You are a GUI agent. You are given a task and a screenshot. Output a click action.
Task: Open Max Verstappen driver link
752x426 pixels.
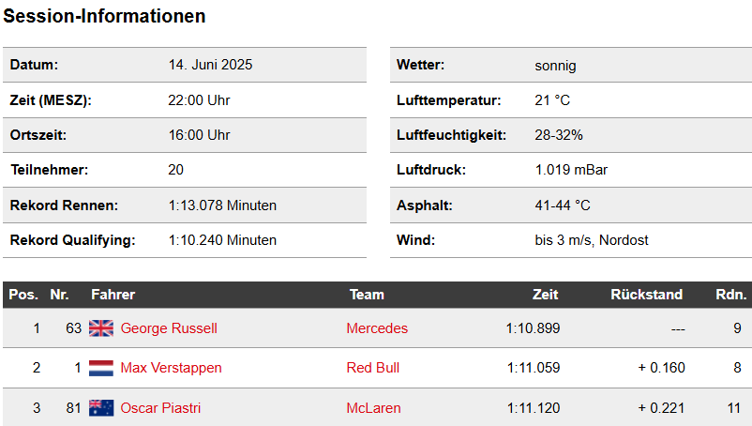tap(172, 368)
